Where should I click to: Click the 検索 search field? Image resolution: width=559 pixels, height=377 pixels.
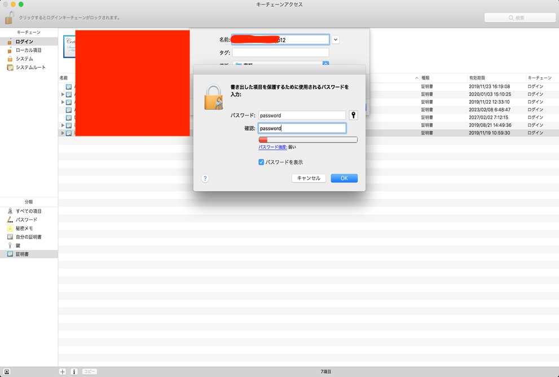tap(520, 17)
